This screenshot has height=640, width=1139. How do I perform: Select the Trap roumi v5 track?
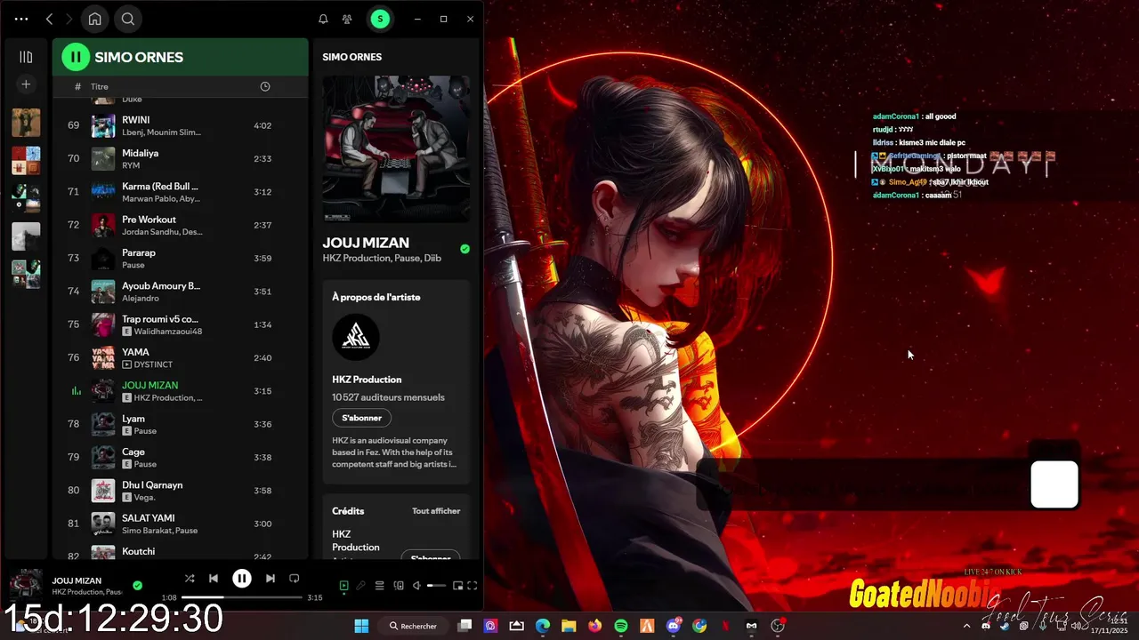click(181, 324)
